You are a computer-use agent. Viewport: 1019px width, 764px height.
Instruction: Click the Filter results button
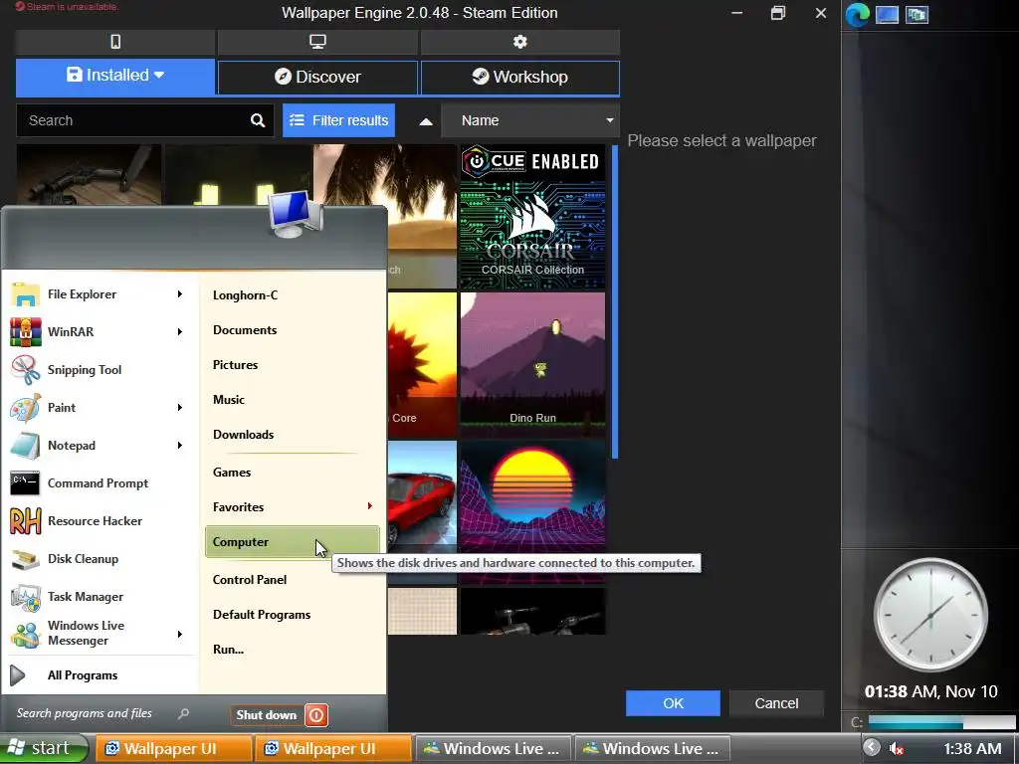tap(338, 120)
